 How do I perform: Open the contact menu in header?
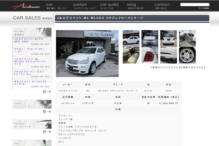point(162,6)
